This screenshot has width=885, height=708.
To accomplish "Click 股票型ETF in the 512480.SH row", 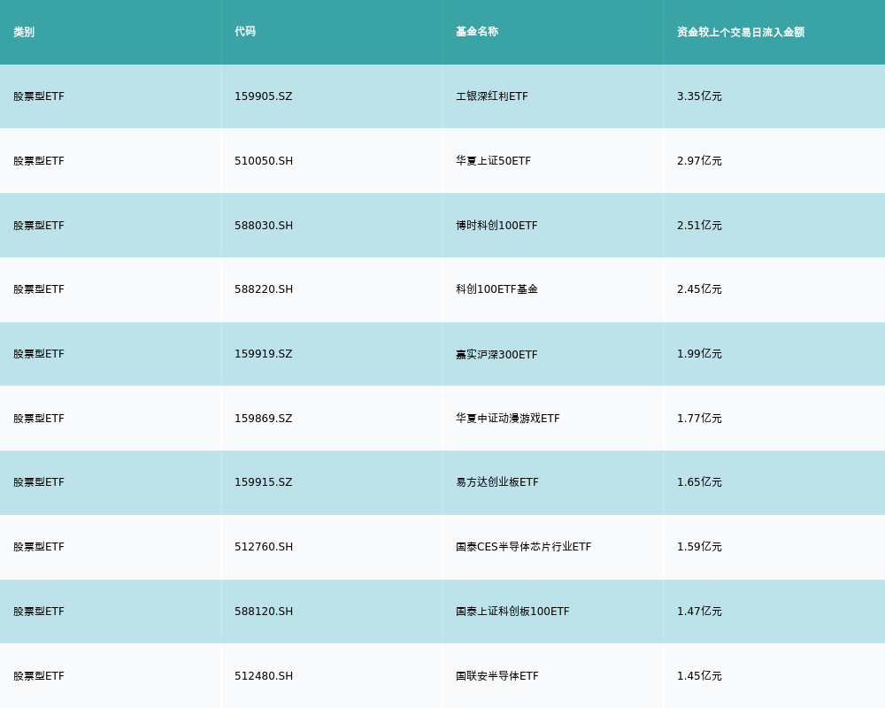I will 39,676.
